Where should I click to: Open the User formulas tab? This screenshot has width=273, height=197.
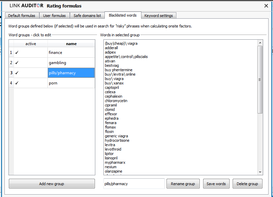54,16
